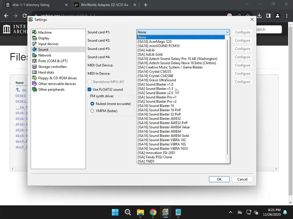Switch to disk-1-1 directory listing tab
The width and height of the screenshot is (293, 219).
31,5
